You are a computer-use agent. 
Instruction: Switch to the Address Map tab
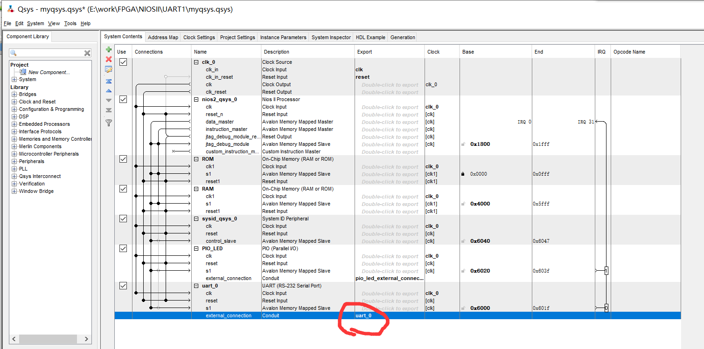(163, 37)
